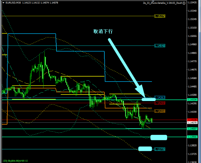Click the green 1.13916 price axis tag

click(x=192, y=137)
